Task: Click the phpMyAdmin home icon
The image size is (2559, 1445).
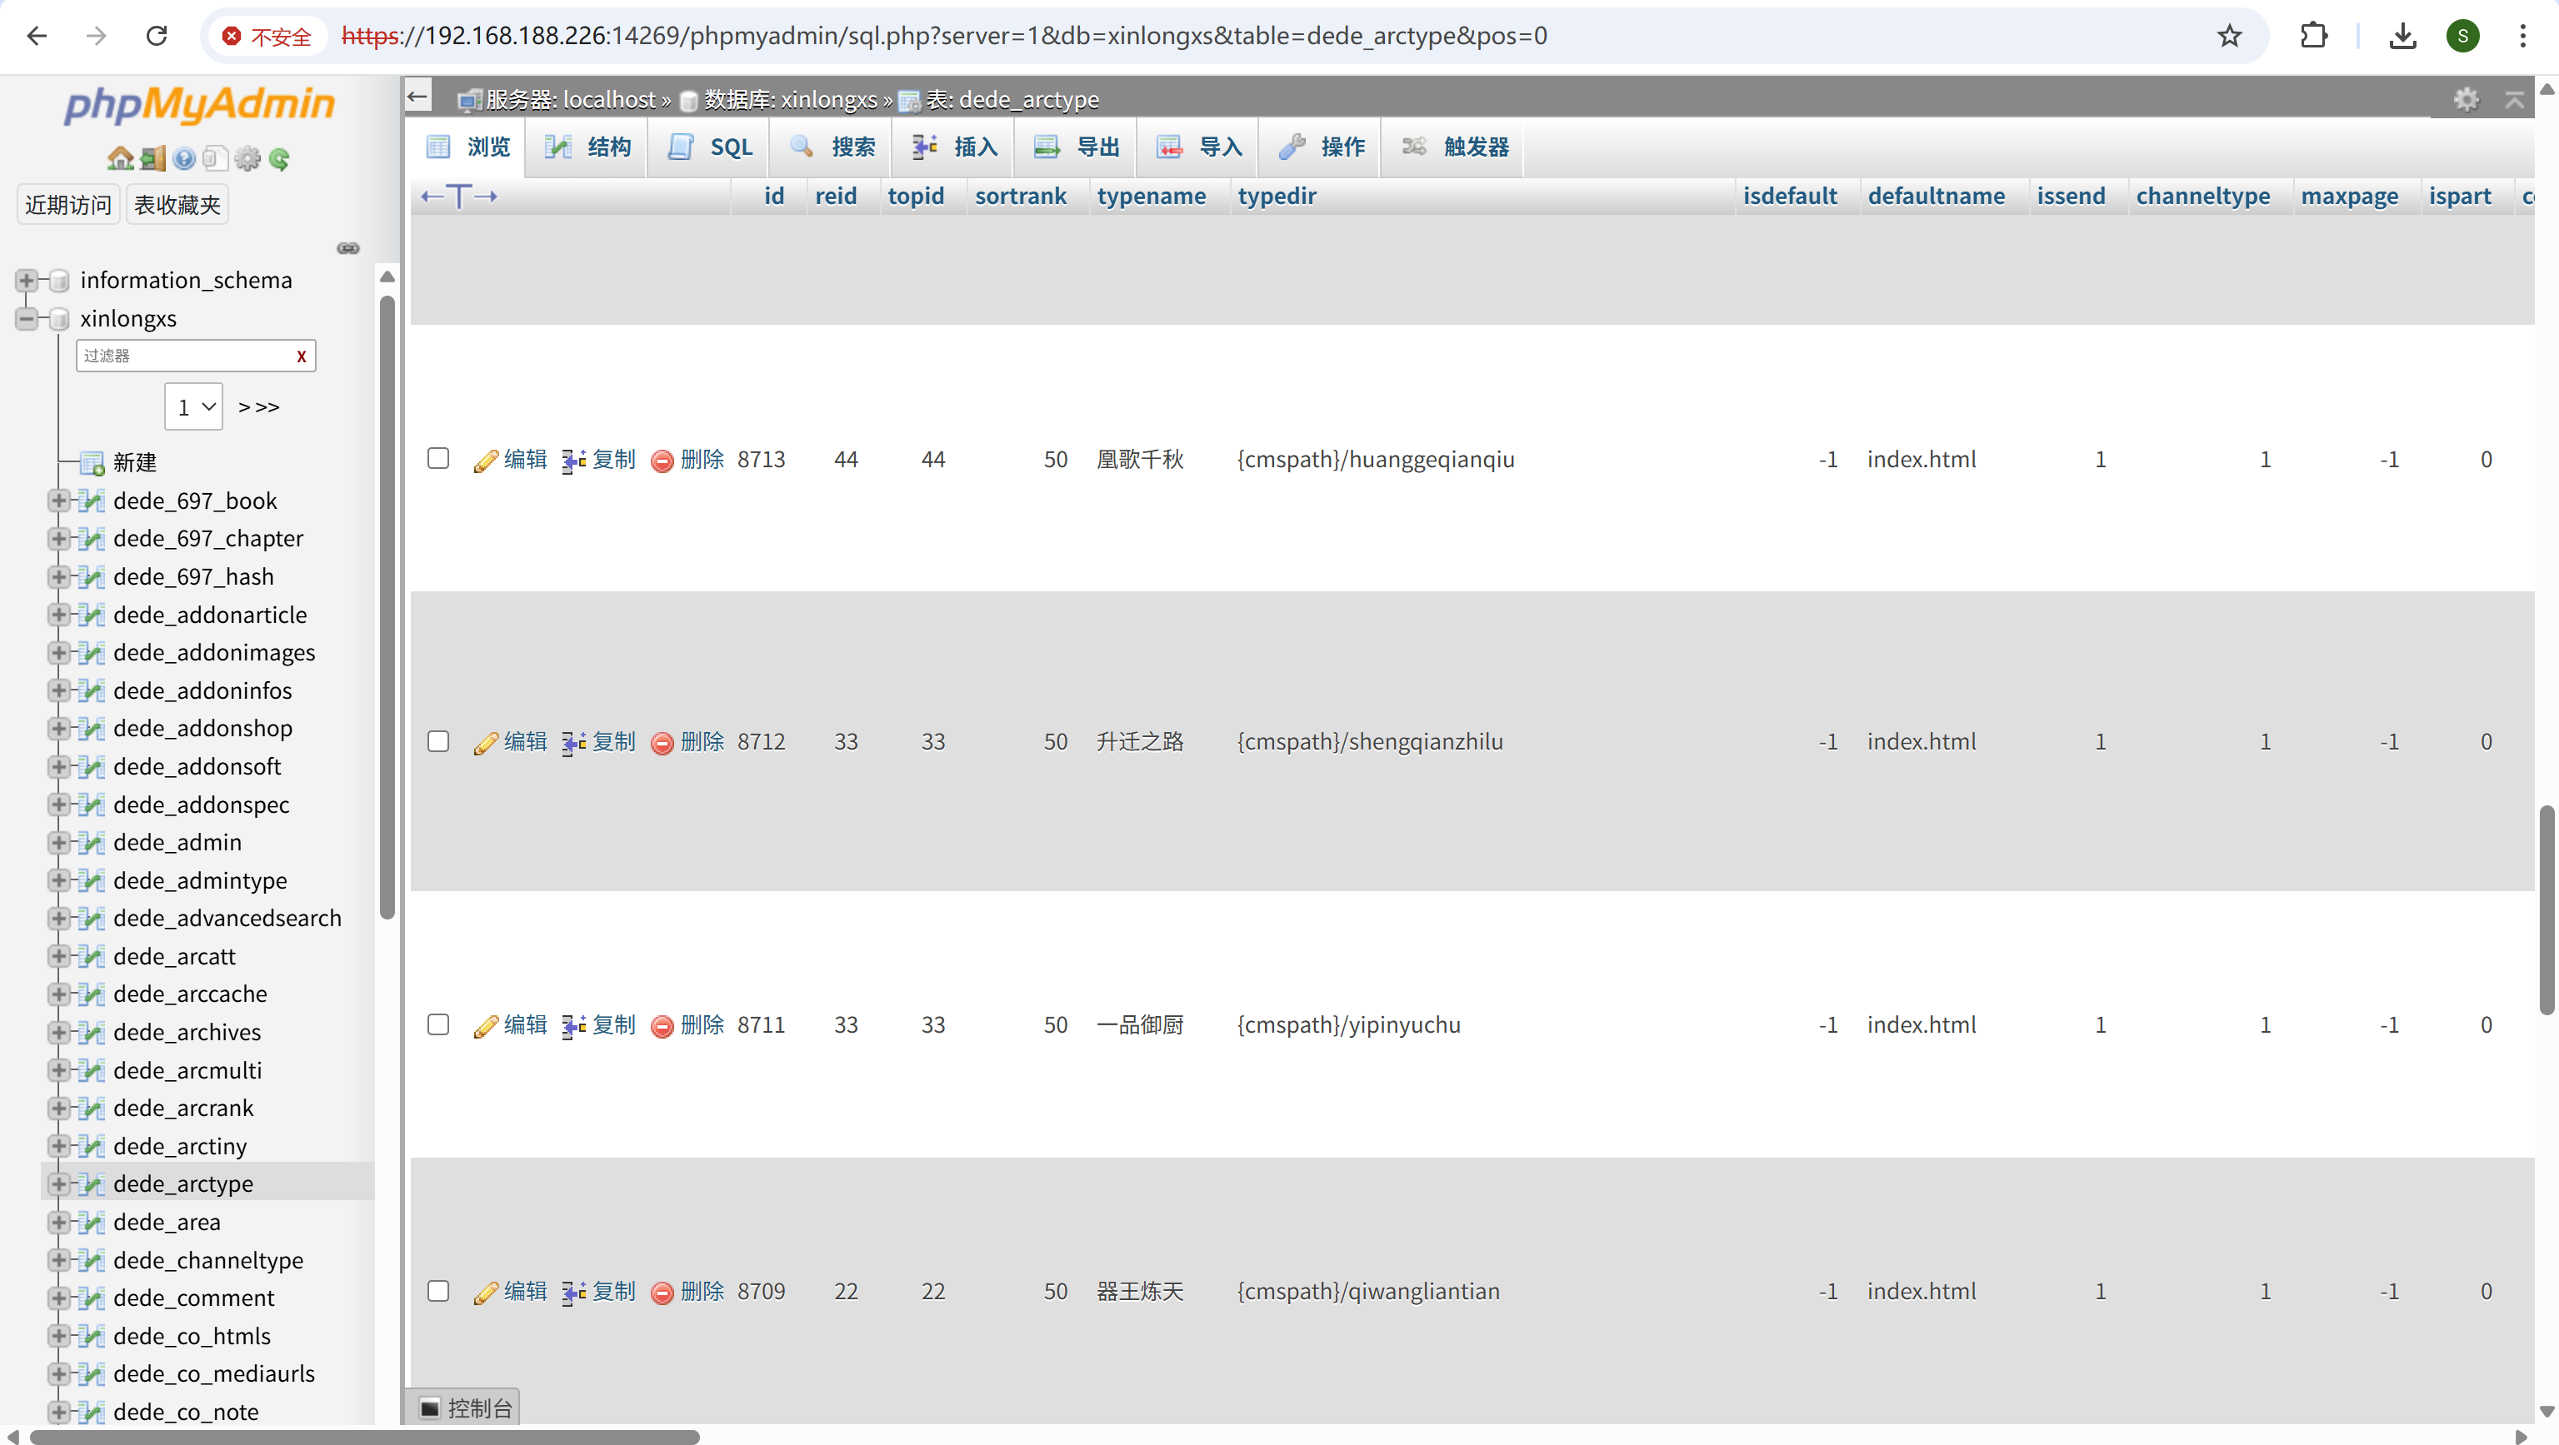Action: [x=120, y=159]
